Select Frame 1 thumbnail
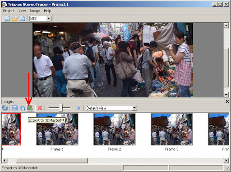 (x=57, y=129)
